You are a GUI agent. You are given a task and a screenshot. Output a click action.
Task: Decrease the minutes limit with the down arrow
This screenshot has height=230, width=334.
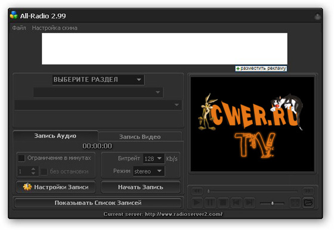[x=33, y=173]
